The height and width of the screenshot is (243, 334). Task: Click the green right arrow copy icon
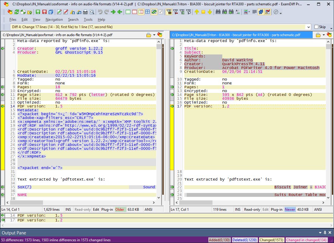point(113,12)
